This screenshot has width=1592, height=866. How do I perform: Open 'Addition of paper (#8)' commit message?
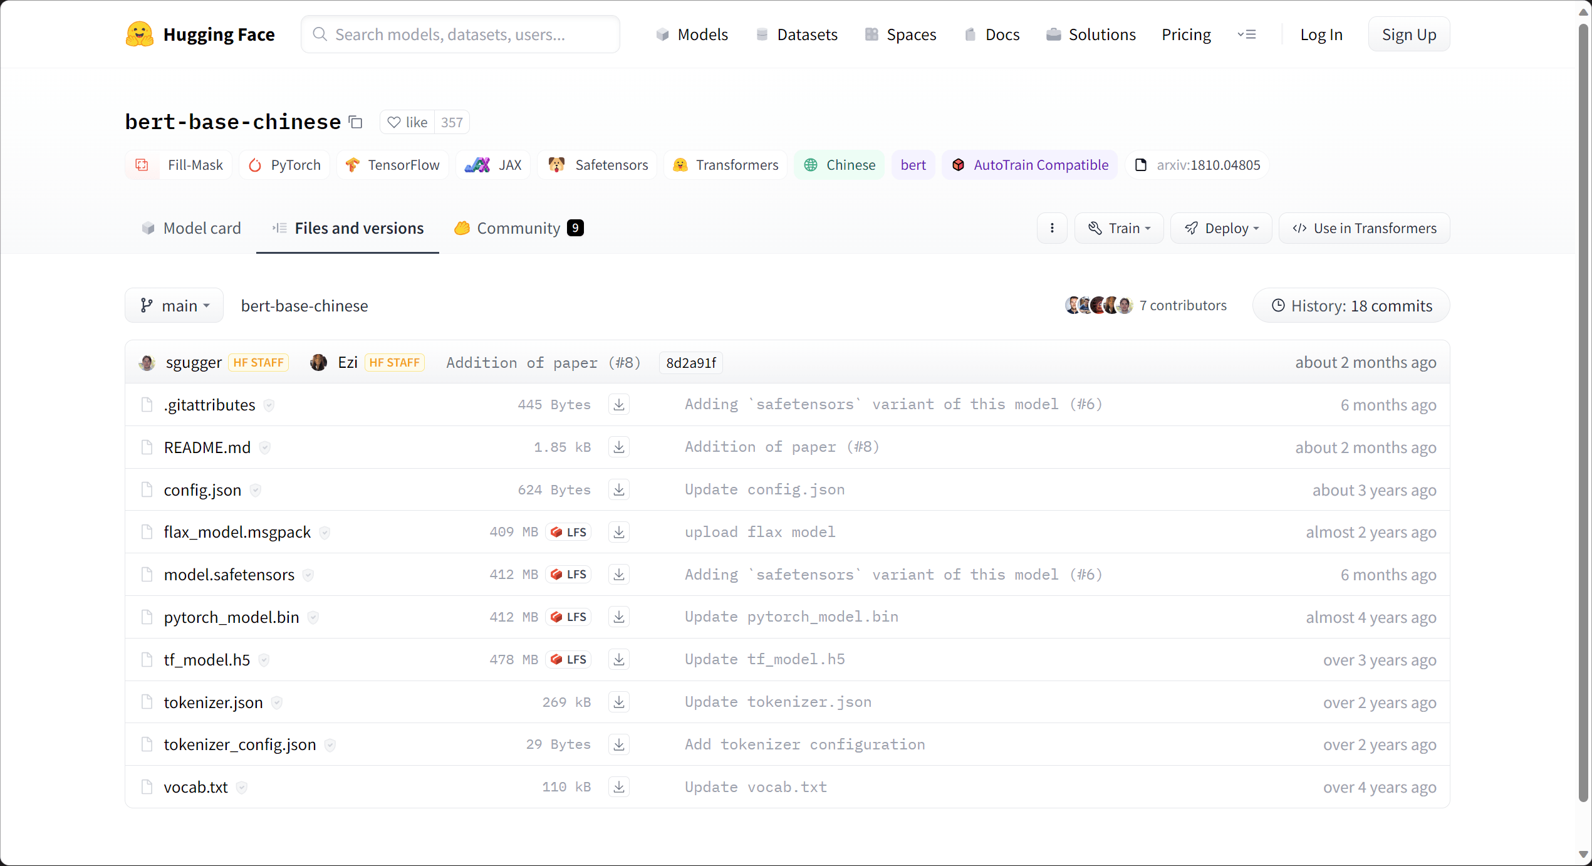point(543,363)
